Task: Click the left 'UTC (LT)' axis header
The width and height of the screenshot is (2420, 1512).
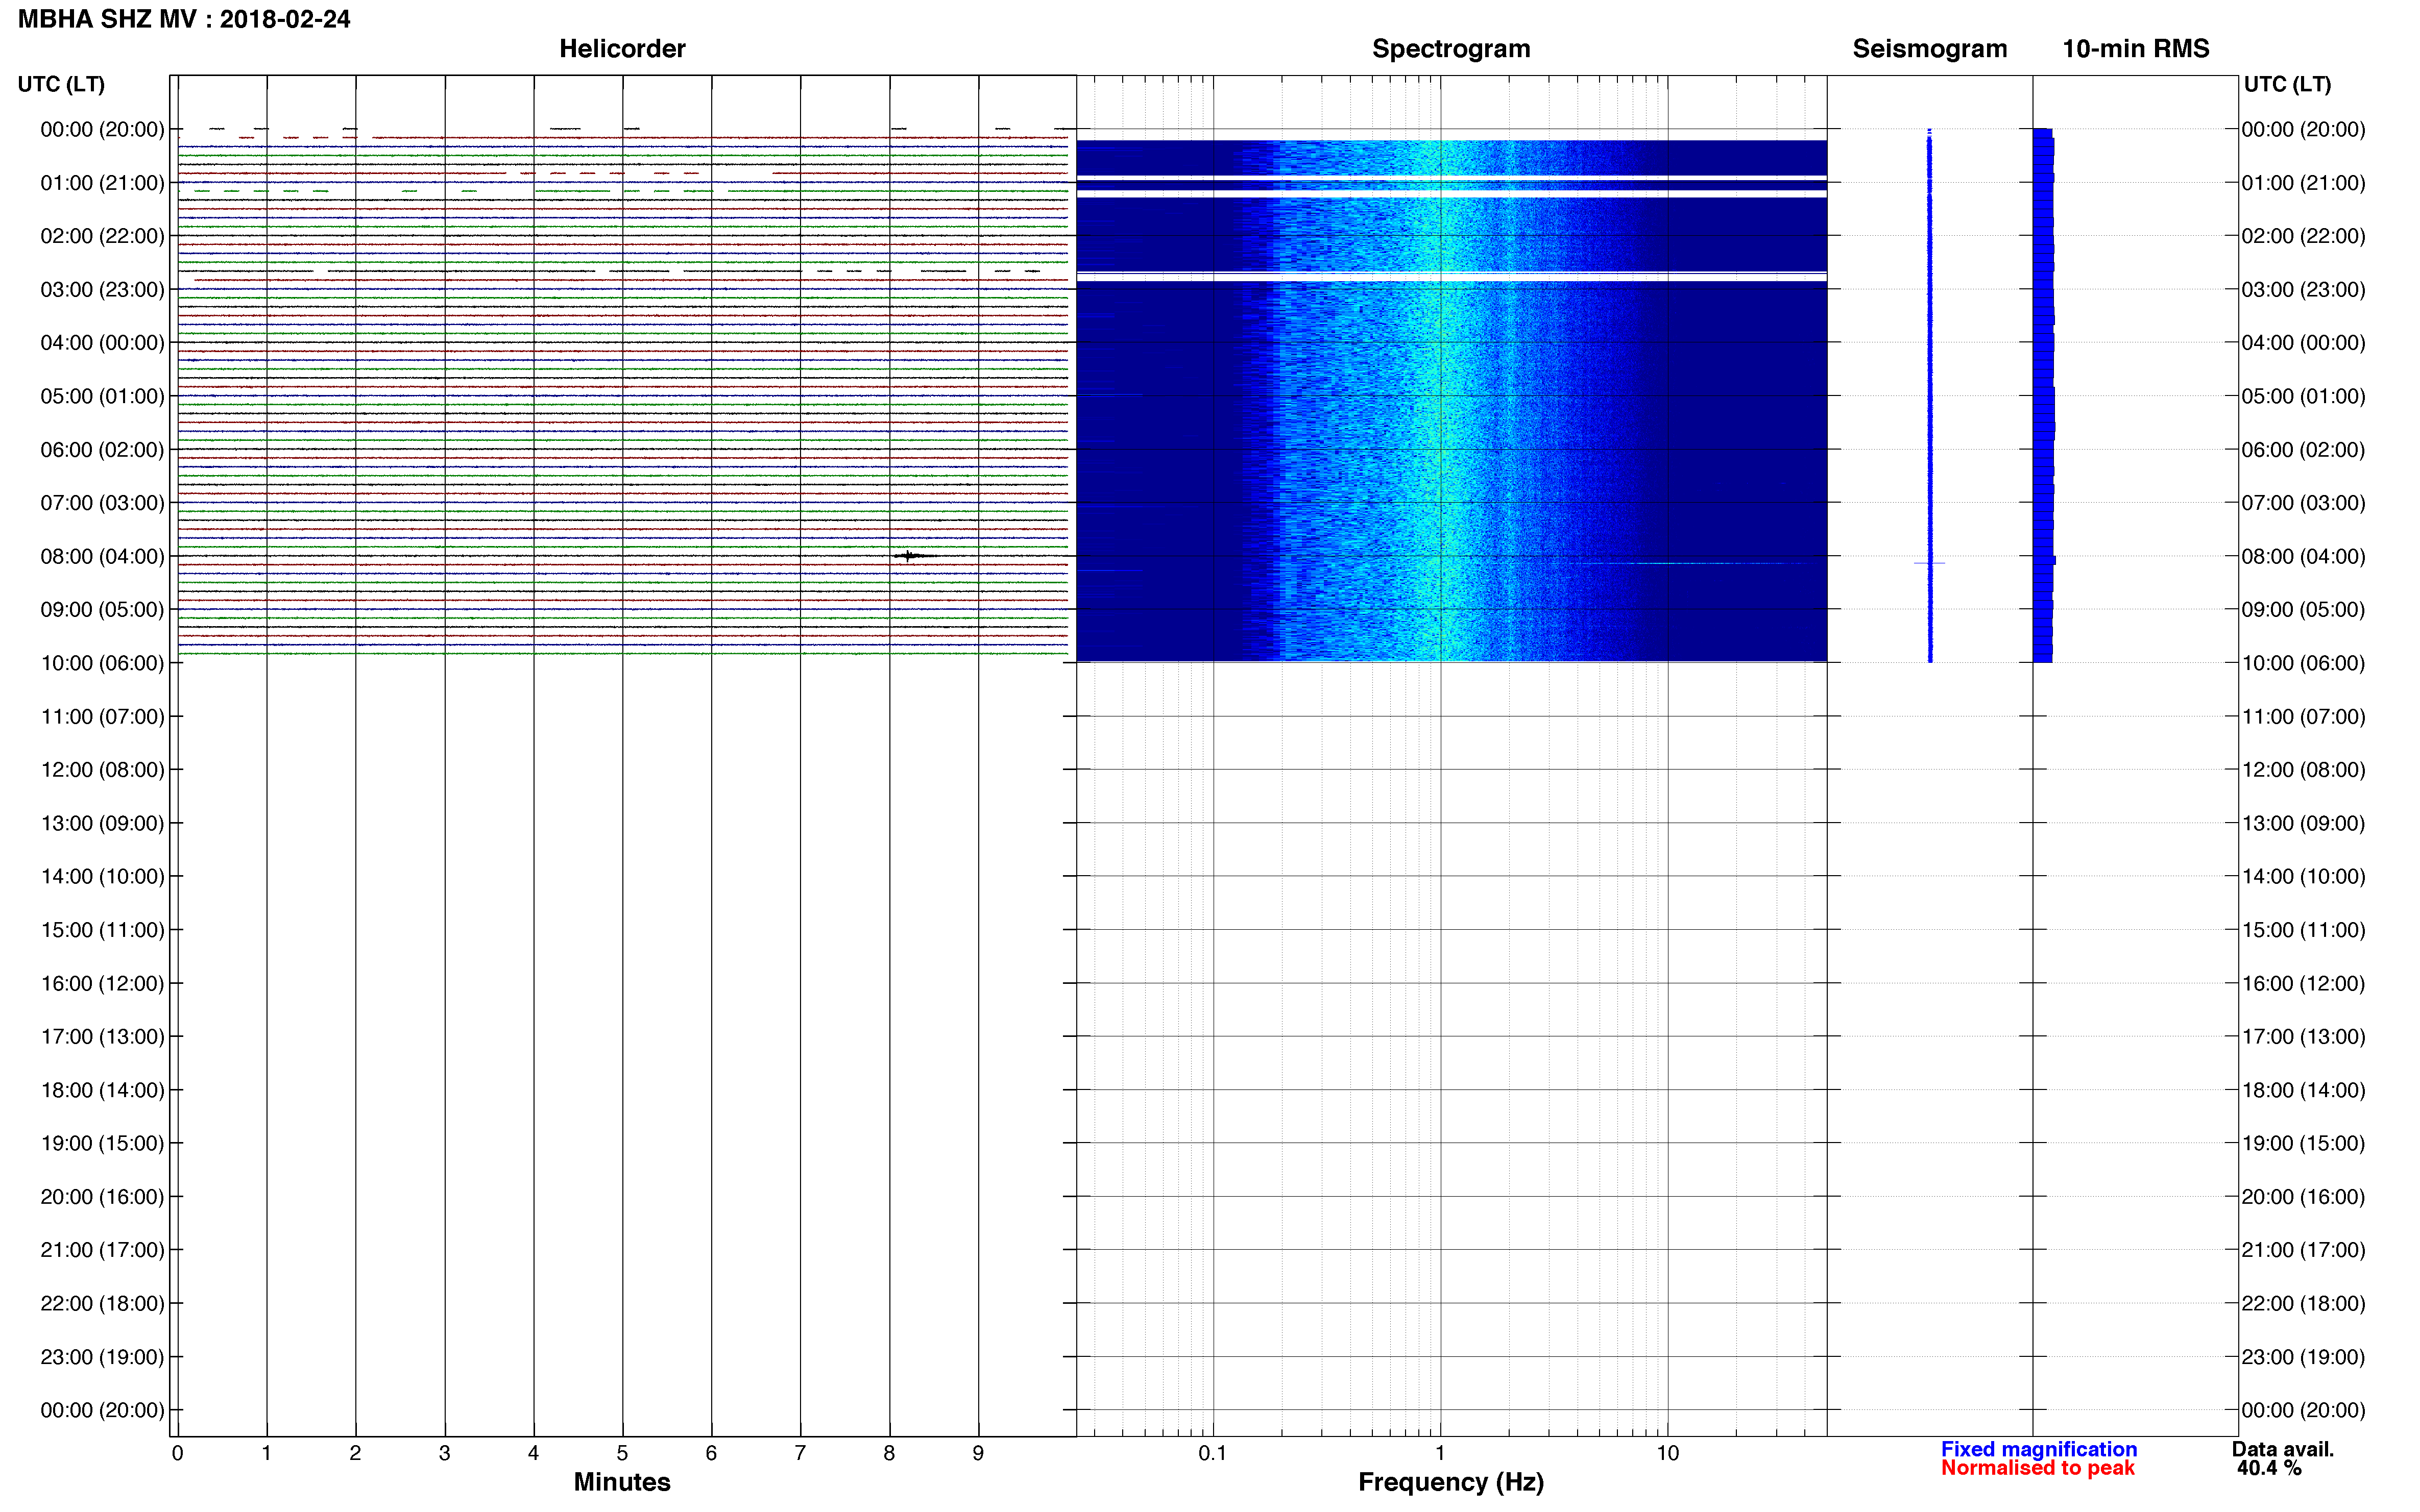Action: (x=61, y=84)
